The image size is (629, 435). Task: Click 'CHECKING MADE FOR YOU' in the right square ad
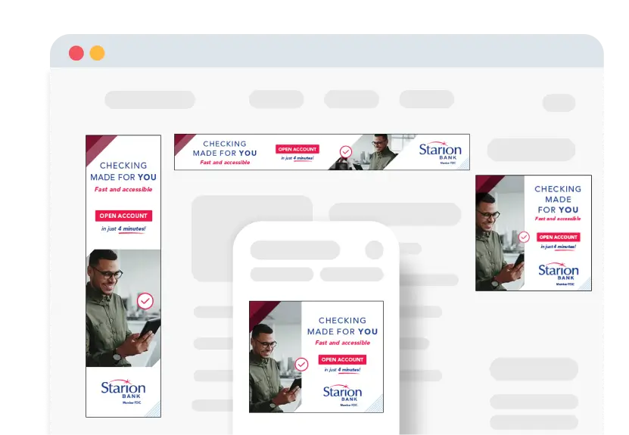pos(558,199)
